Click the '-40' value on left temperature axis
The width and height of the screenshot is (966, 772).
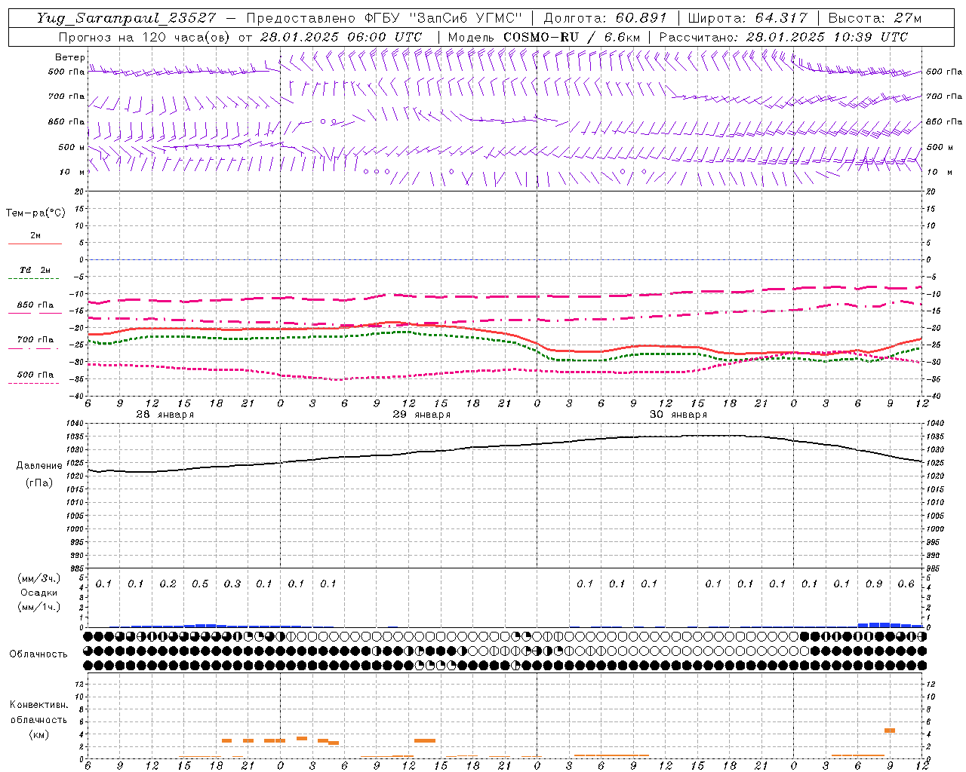pyautogui.click(x=78, y=396)
